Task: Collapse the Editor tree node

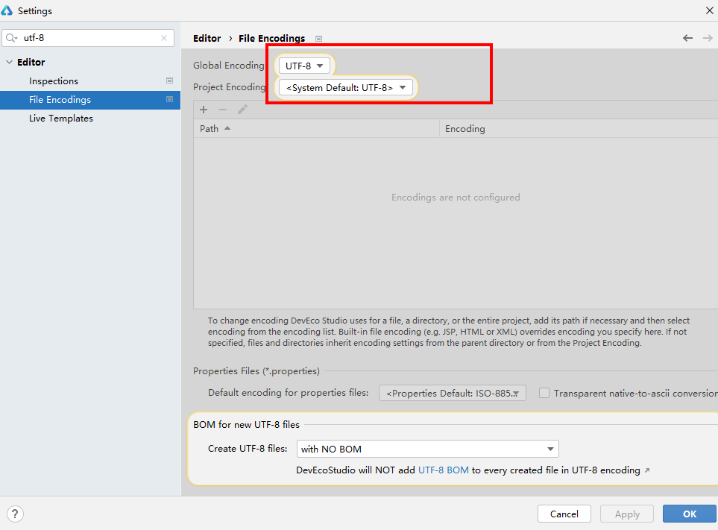Action: (9, 62)
